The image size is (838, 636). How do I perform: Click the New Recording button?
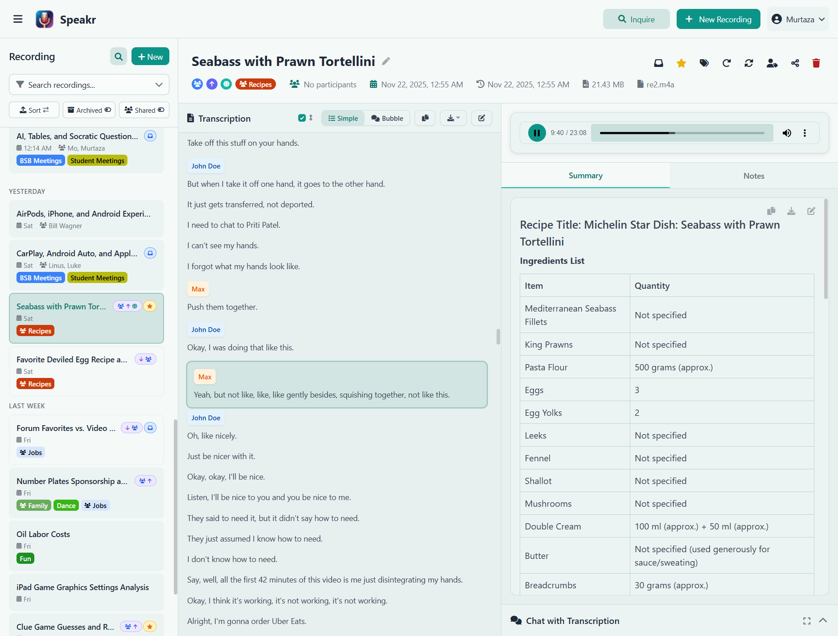[718, 19]
